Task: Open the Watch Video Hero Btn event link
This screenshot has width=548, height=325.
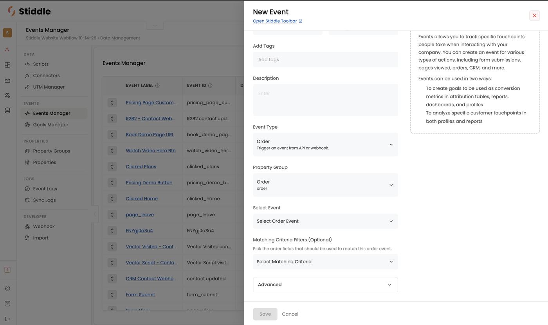Action: 151,150
